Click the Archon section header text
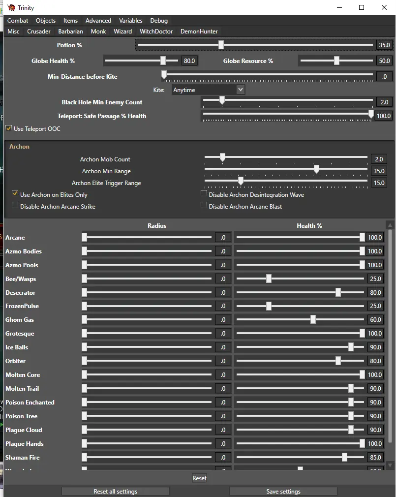396x497 pixels. pyautogui.click(x=19, y=147)
